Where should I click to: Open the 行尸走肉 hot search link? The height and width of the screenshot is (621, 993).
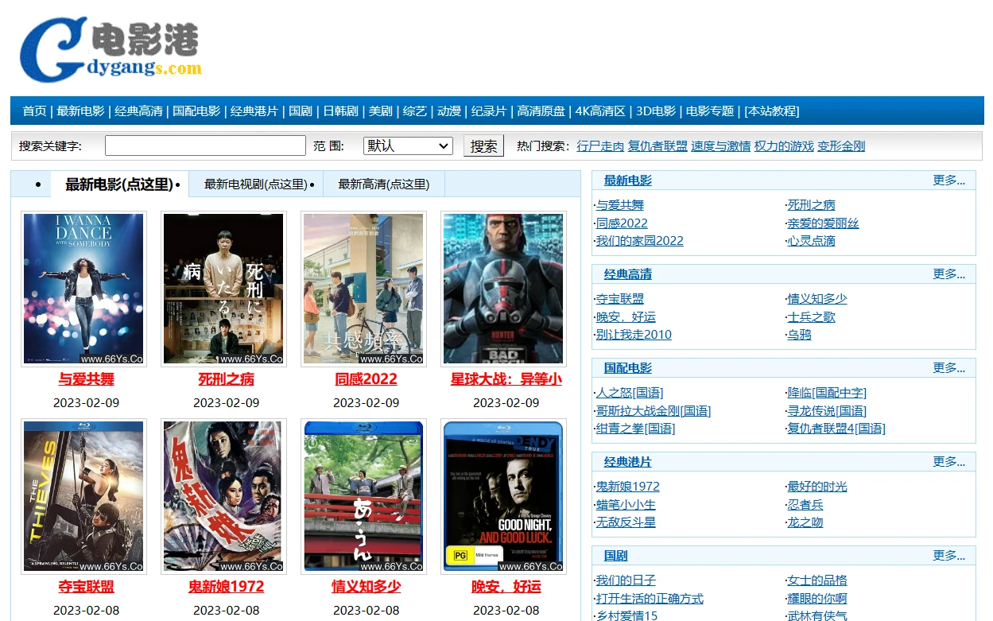point(599,146)
